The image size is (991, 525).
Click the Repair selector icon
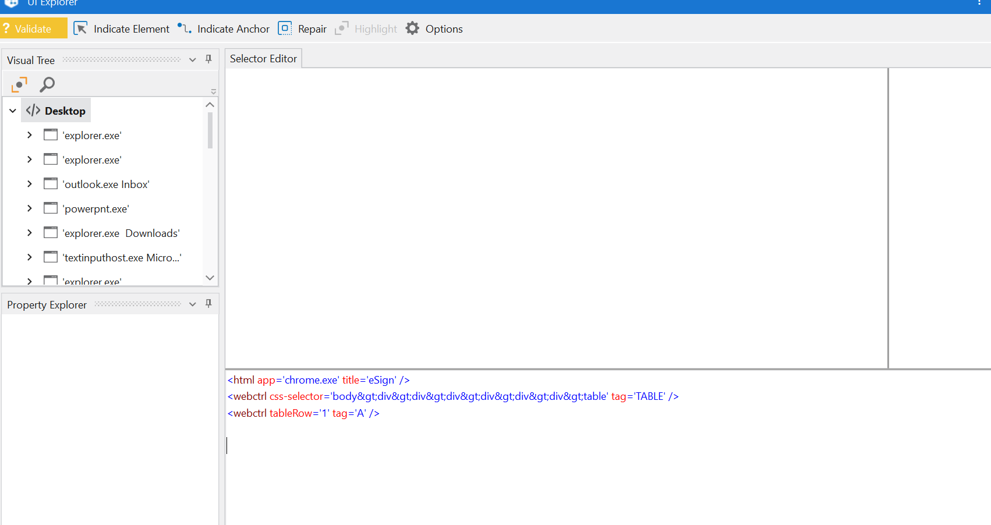(285, 28)
